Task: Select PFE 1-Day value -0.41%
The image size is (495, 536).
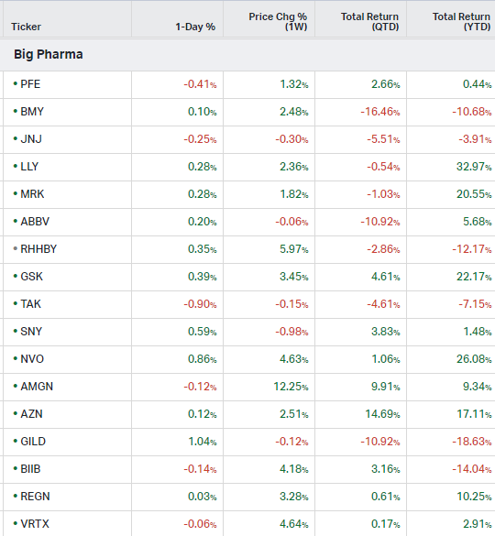Action: pos(200,84)
